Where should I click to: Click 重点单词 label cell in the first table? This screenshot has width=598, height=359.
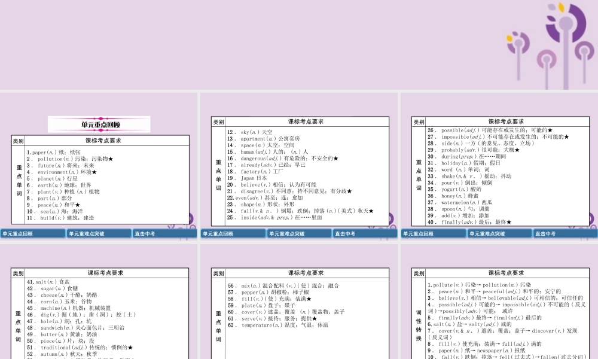pos(19,185)
